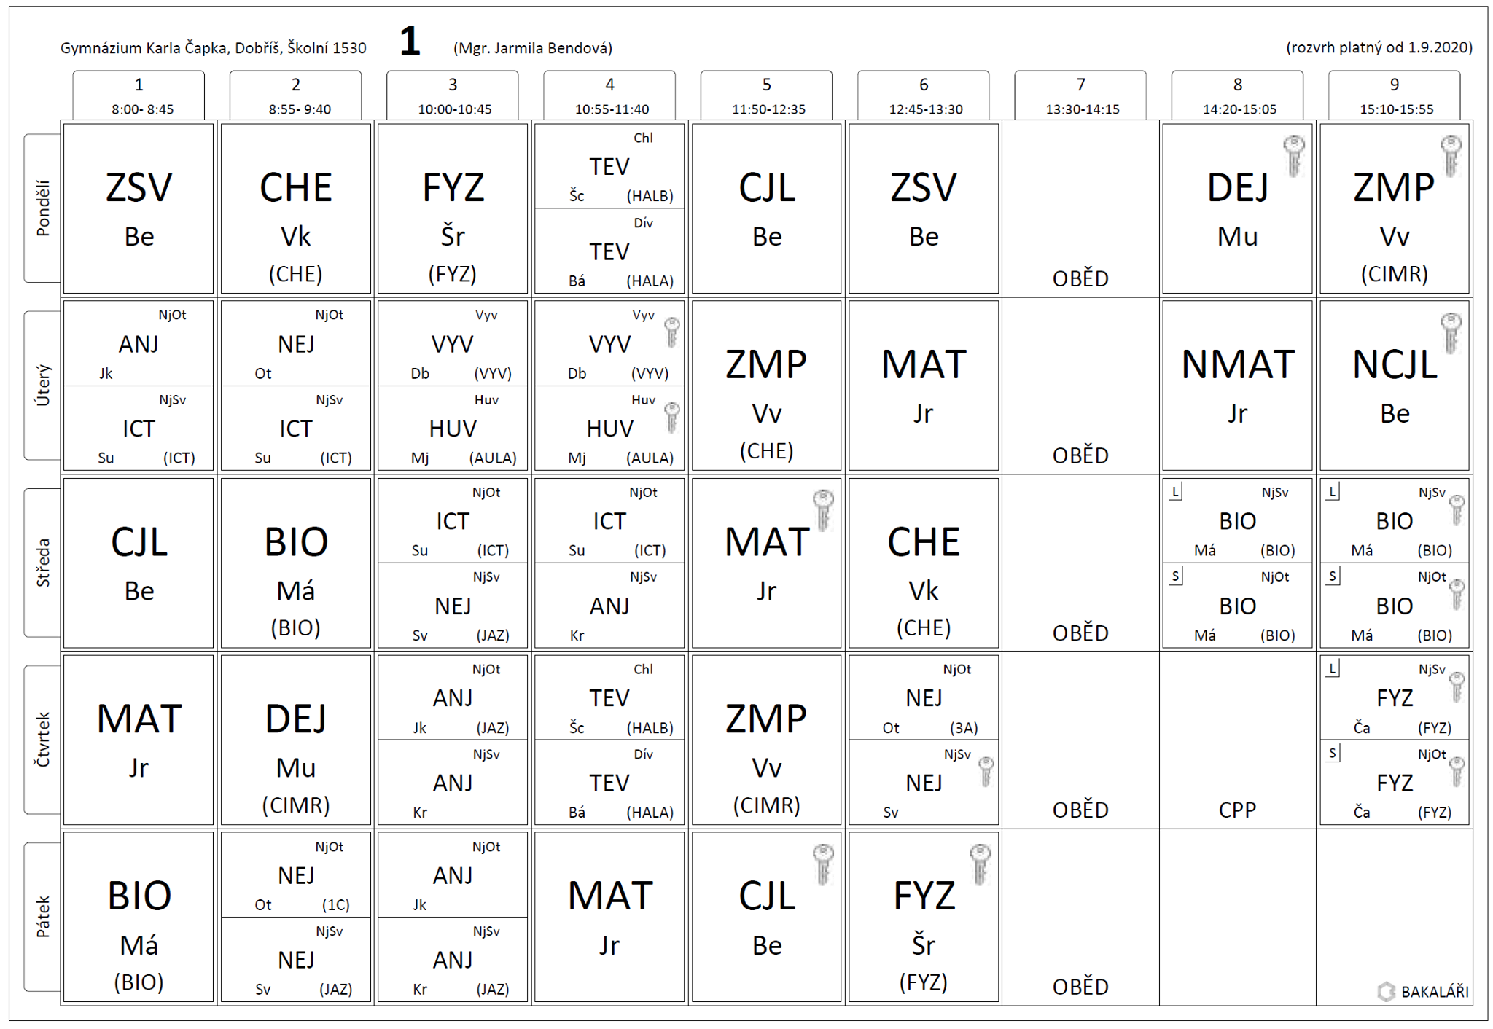Open Monday's CHE lesson with Vk
This screenshot has height=1029, width=1493.
(295, 208)
